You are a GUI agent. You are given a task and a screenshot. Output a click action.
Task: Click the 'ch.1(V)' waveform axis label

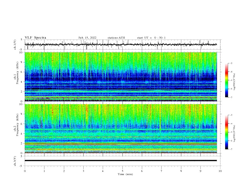tap(15, 45)
